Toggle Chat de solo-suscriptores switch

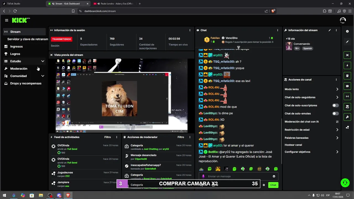[x=335, y=106]
